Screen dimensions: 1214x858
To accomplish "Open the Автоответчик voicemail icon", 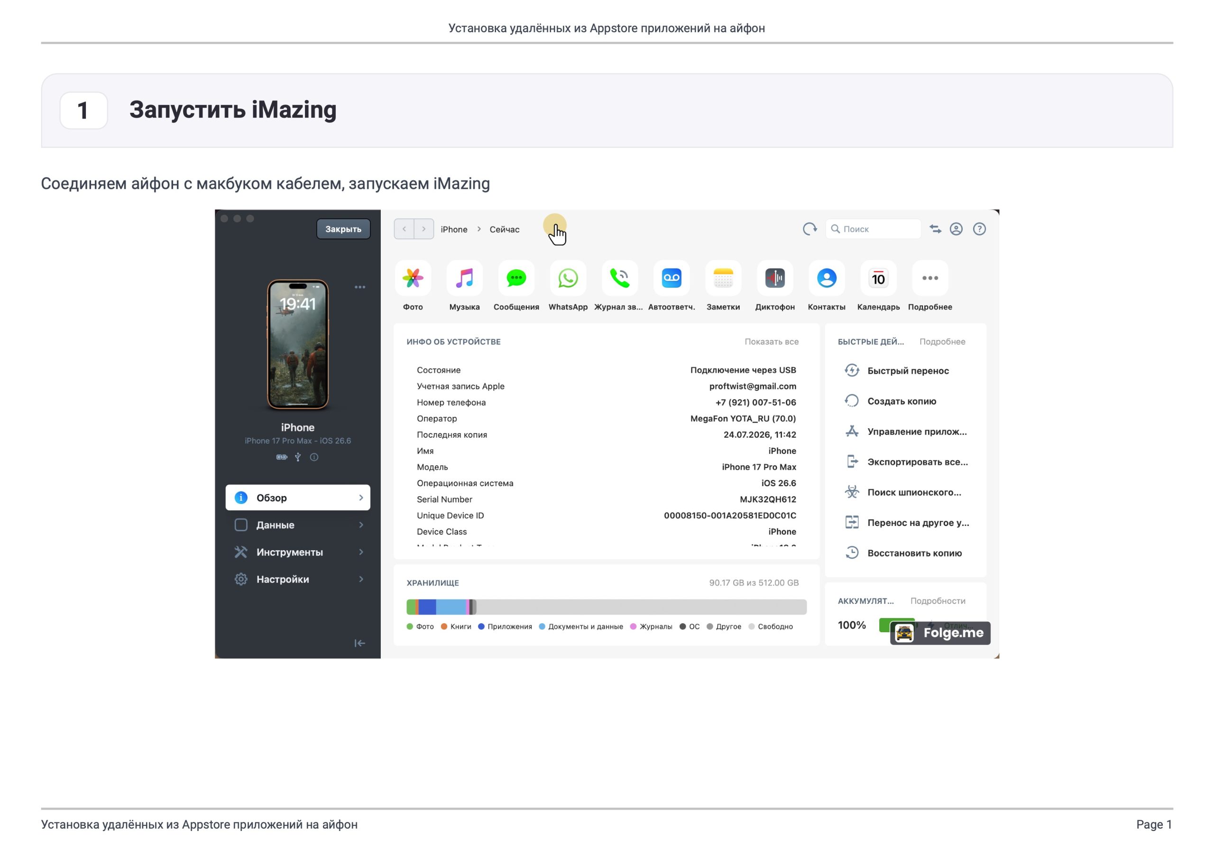I will click(x=671, y=278).
